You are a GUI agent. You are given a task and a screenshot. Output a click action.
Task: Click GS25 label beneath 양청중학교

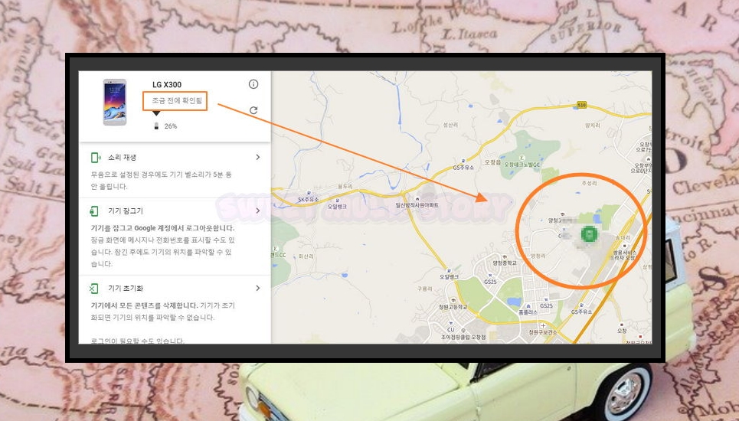[x=490, y=282]
